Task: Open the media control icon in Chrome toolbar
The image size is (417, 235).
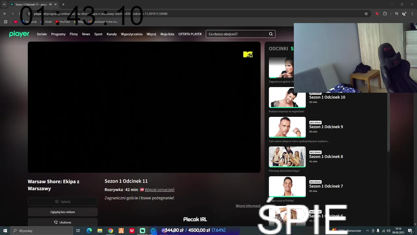Action: pos(396,14)
